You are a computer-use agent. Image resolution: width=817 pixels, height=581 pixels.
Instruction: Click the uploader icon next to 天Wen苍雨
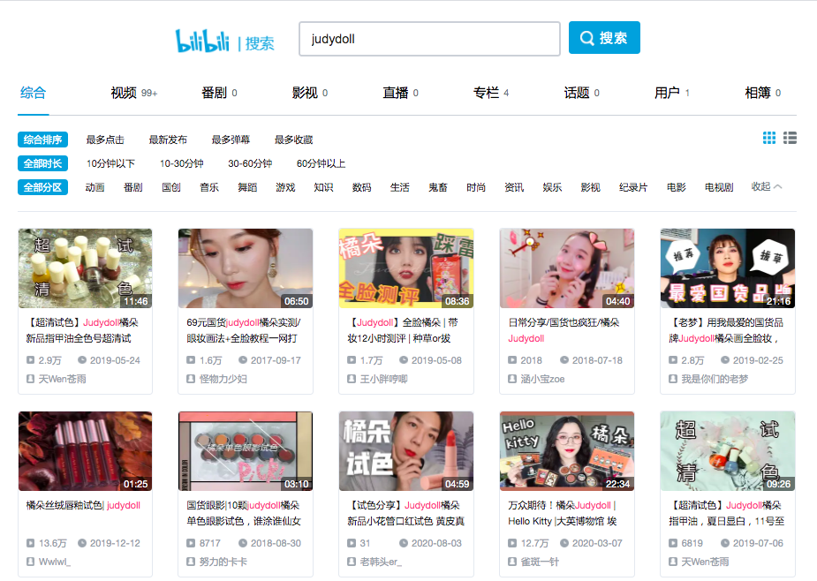tap(31, 379)
